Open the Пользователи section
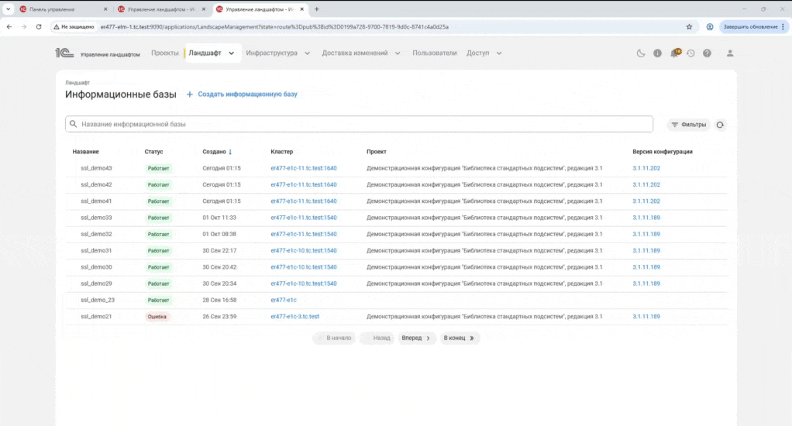This screenshot has height=426, width=792. pos(435,53)
